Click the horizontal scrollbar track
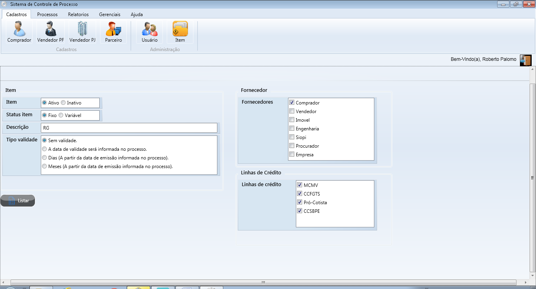This screenshot has width=536, height=289. coord(263,282)
